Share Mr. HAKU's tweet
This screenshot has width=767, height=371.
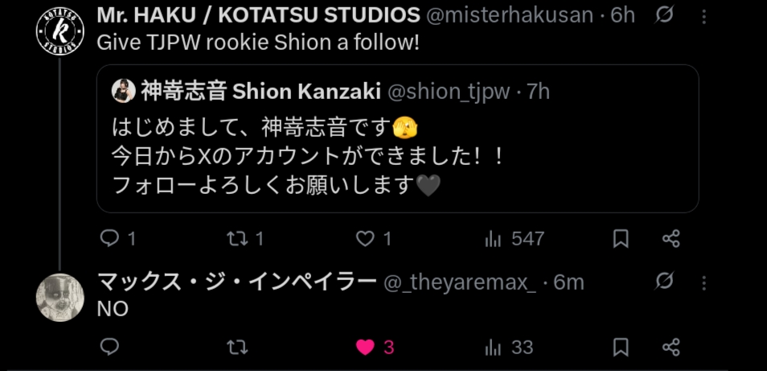pyautogui.click(x=671, y=239)
